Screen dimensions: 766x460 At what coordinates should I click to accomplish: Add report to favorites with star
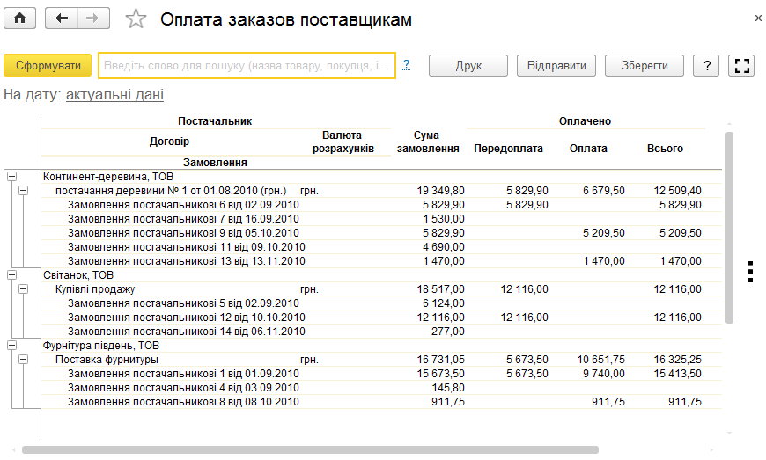136,19
